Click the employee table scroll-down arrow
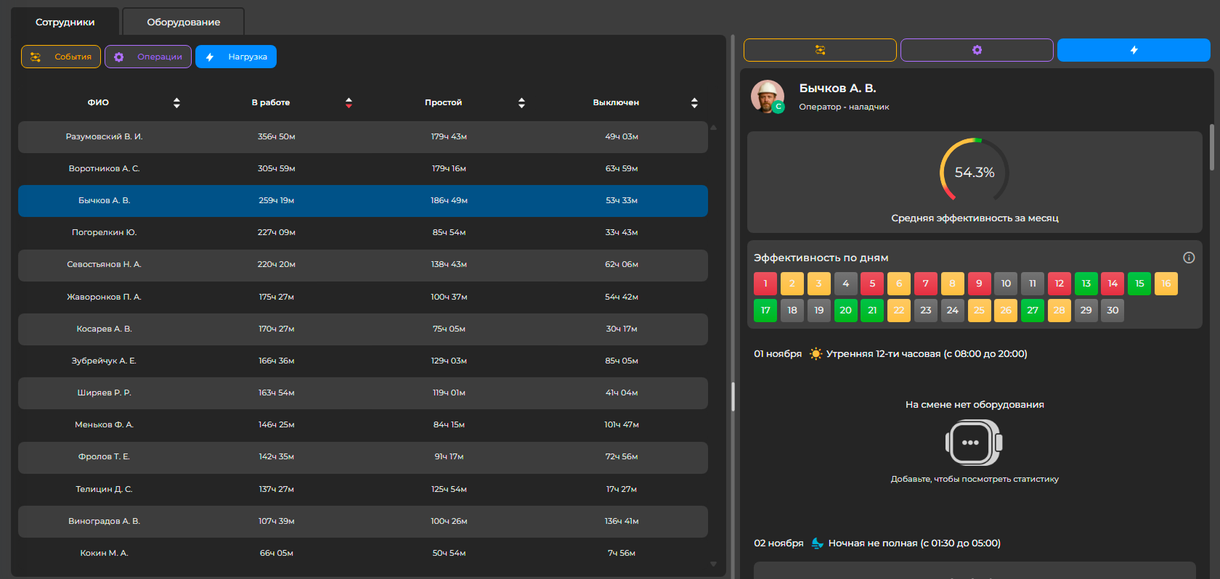This screenshot has height=579, width=1220. click(x=713, y=564)
